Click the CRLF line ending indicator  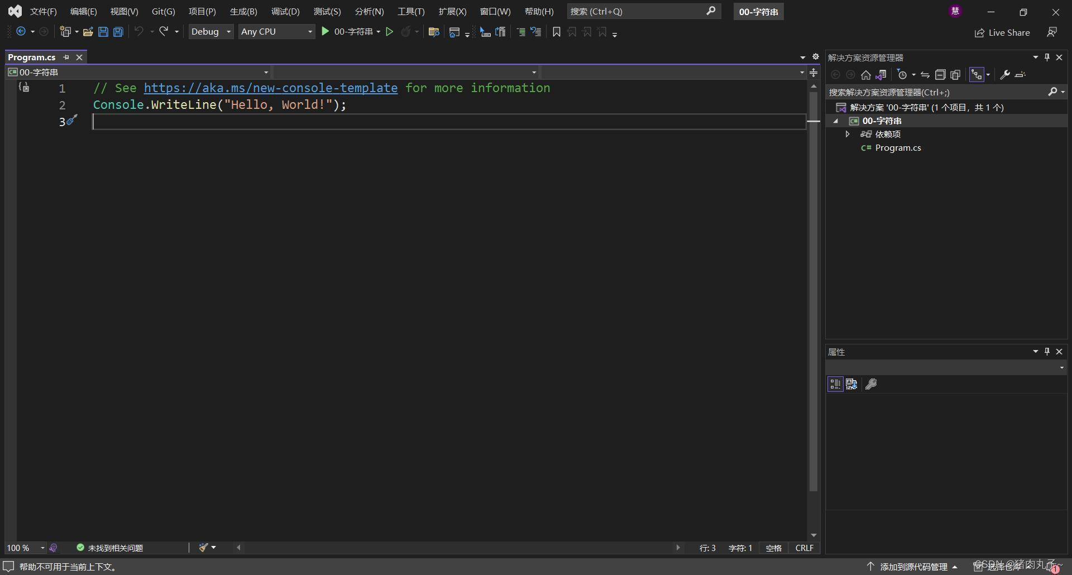click(804, 548)
